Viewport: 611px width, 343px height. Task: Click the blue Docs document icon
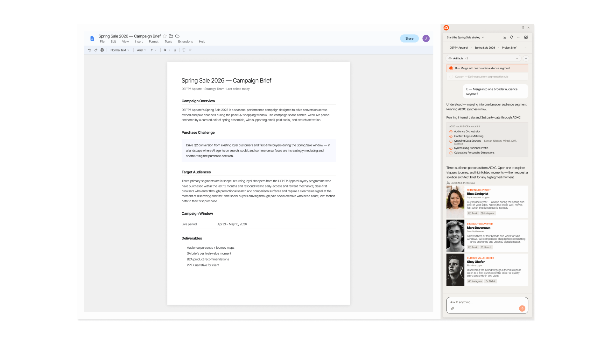92,38
